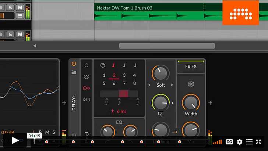
Task: Click the Mix knob under Width
Action: [191, 130]
